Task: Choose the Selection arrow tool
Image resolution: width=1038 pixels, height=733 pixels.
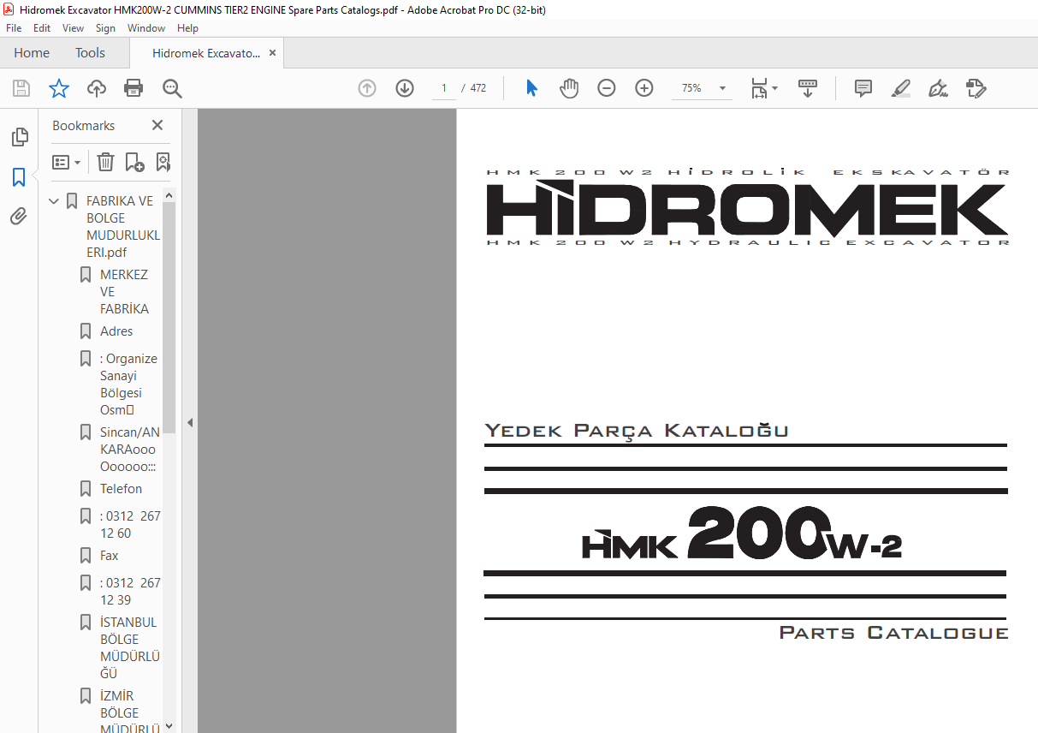Action: click(531, 88)
